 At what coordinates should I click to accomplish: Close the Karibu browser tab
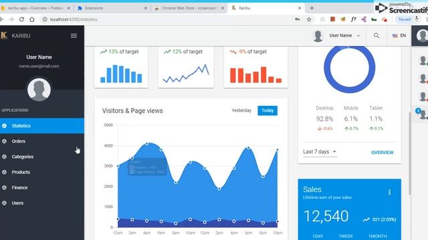click(x=300, y=8)
